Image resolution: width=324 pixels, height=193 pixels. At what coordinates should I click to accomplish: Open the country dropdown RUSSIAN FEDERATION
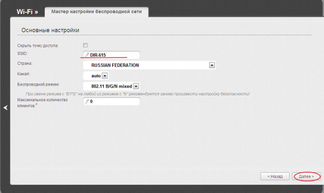pyautogui.click(x=150, y=65)
